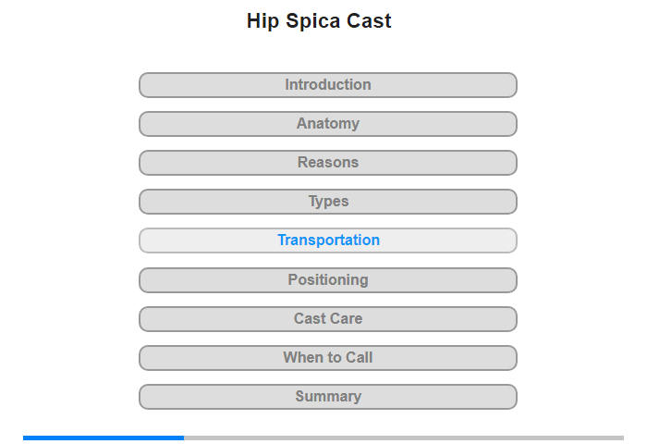The height and width of the screenshot is (444, 647).
Task: Go to the Anatomy section
Action: [328, 124]
